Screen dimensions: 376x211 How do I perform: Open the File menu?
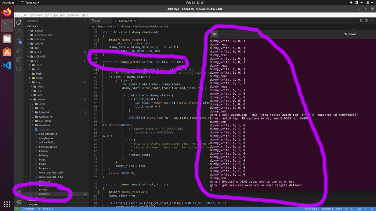(18, 15)
